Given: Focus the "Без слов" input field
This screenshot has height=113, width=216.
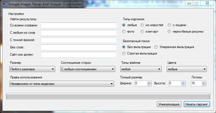Looking at the screenshot, I should pyautogui.click(x=79, y=47).
